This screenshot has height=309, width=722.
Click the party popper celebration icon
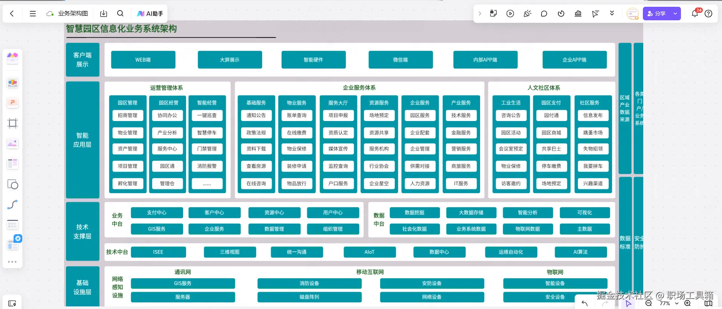[x=527, y=14]
